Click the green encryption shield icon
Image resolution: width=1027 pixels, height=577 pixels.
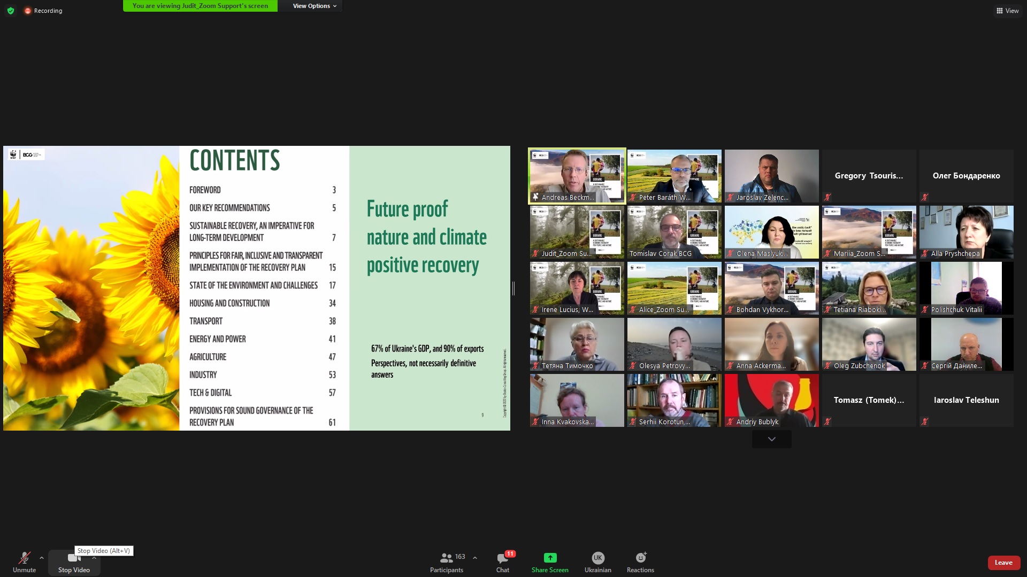11,11
